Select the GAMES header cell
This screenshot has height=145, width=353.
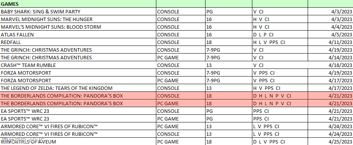click(78, 3)
